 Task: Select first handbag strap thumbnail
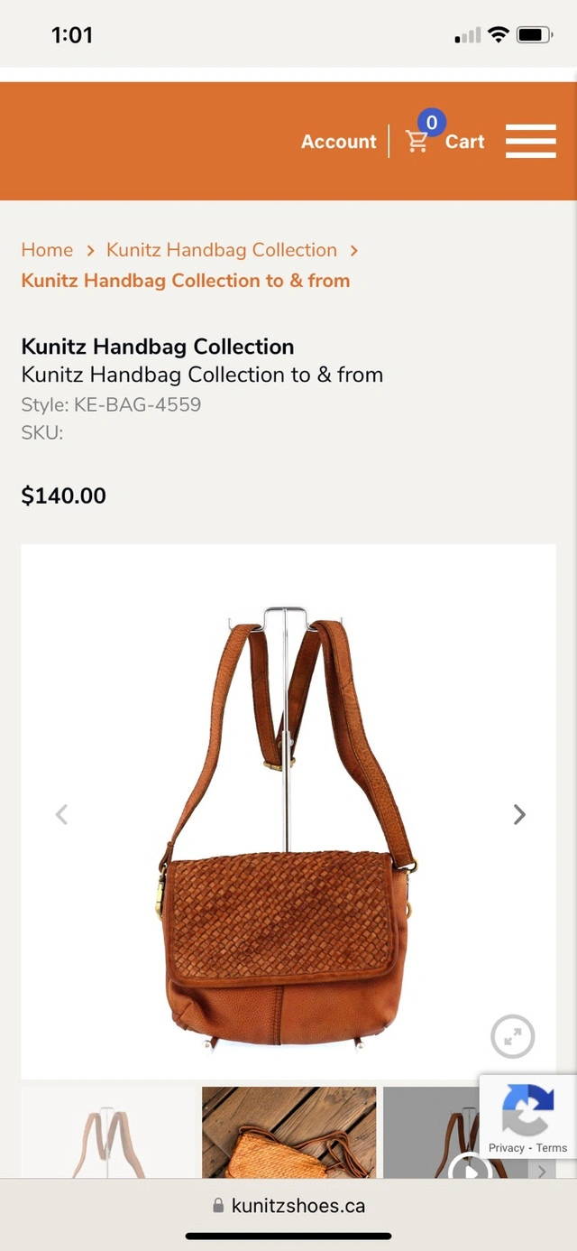click(x=108, y=1132)
